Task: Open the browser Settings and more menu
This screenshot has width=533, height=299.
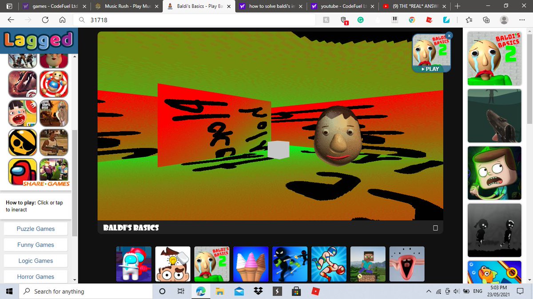Action: pyautogui.click(x=522, y=20)
